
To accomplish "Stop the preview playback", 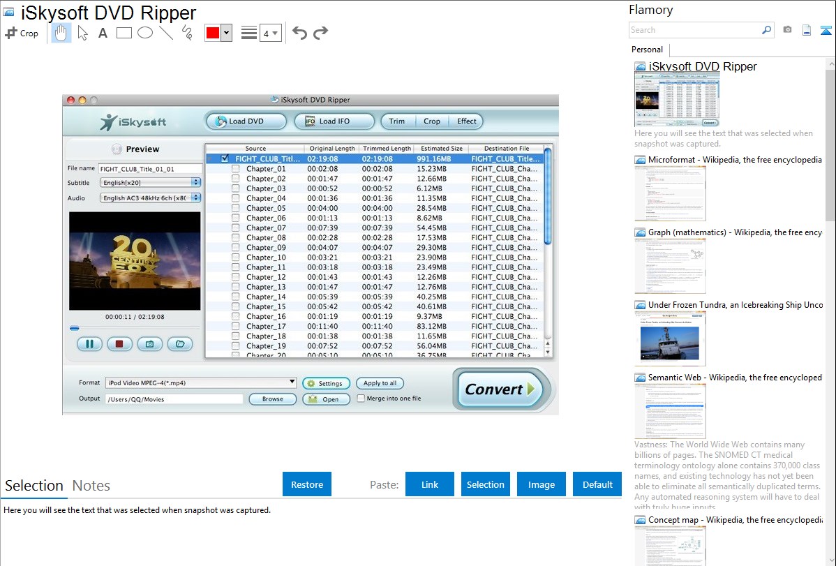I will (x=119, y=344).
